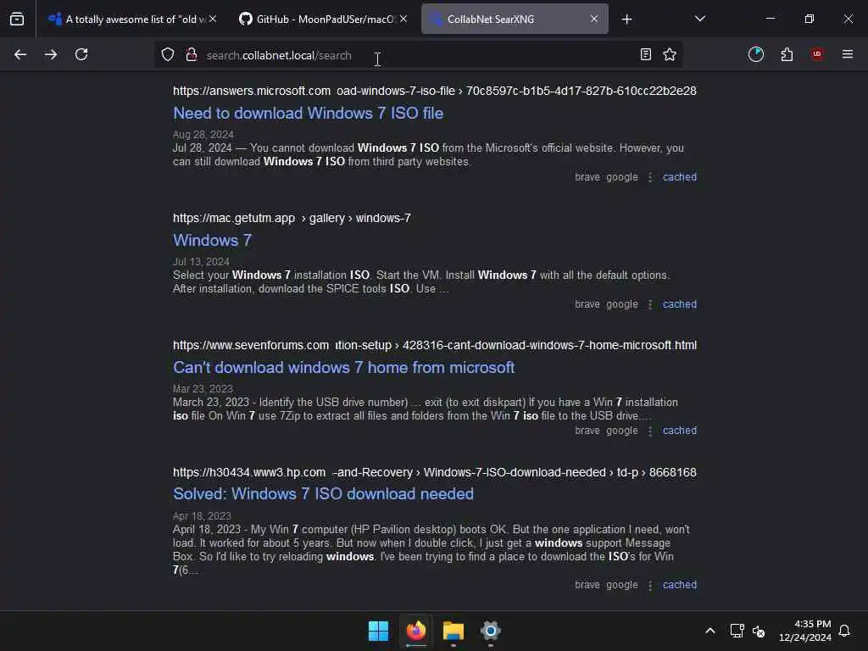868x651 pixels.
Task: Click 'google' engine under Microsoft answers result
Action: [x=621, y=177]
